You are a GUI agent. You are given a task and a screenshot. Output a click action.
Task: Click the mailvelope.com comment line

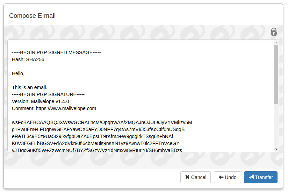[54, 108]
